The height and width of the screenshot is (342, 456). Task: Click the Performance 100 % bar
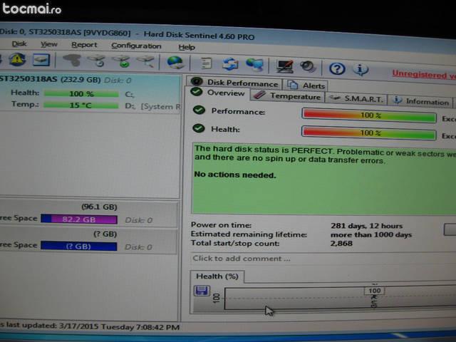(369, 115)
